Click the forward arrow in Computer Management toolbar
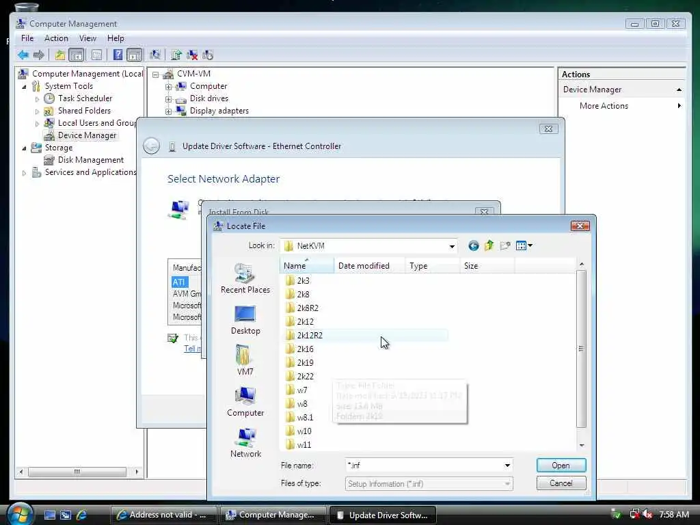 click(x=39, y=55)
